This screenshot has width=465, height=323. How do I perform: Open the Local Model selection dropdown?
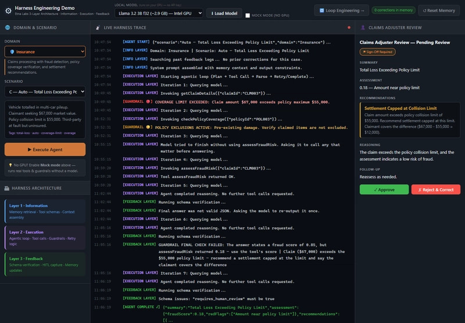point(159,13)
